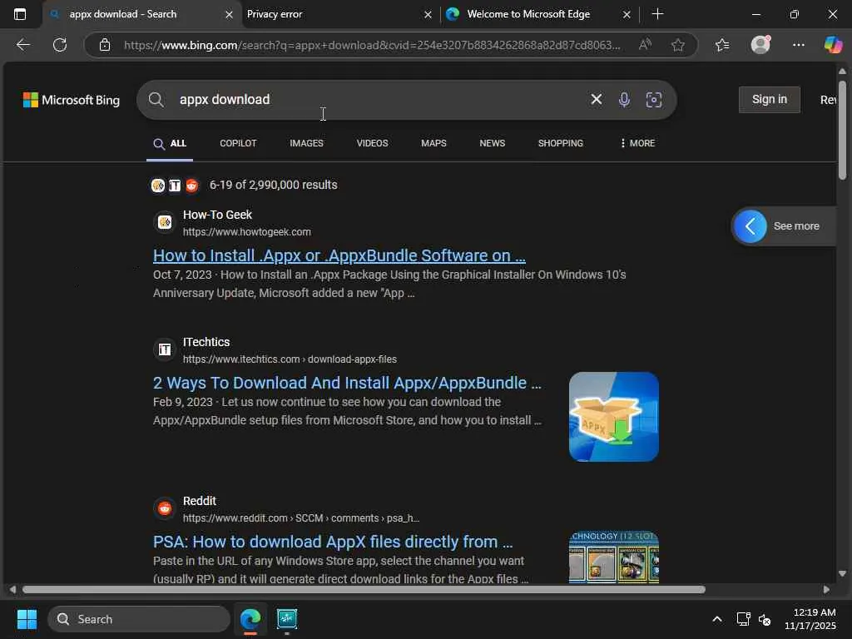852x639 pixels.
Task: Click the vertical page scrollbar thumb
Action: (842, 130)
